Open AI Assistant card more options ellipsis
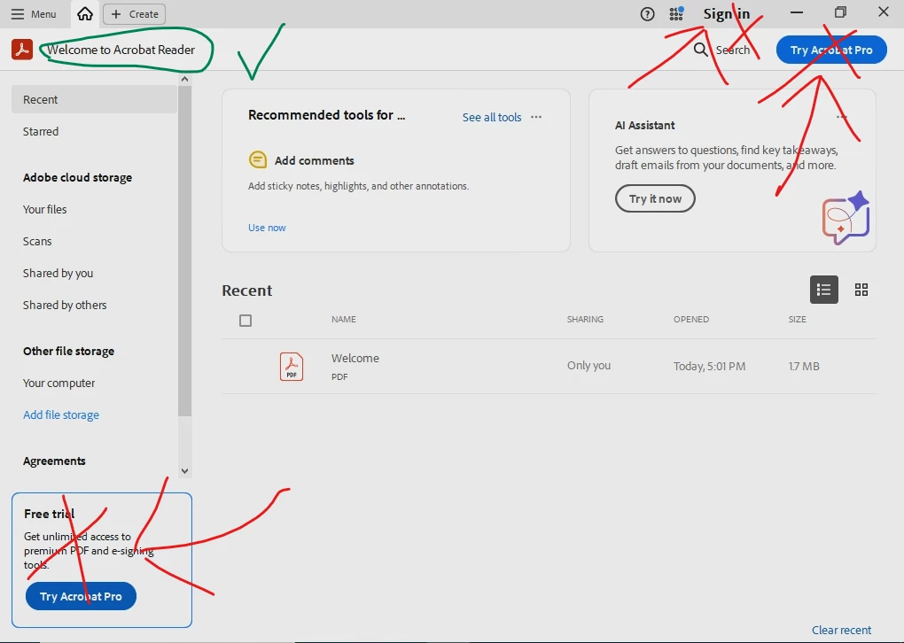Screen dimensions: 904x643 tap(841, 117)
